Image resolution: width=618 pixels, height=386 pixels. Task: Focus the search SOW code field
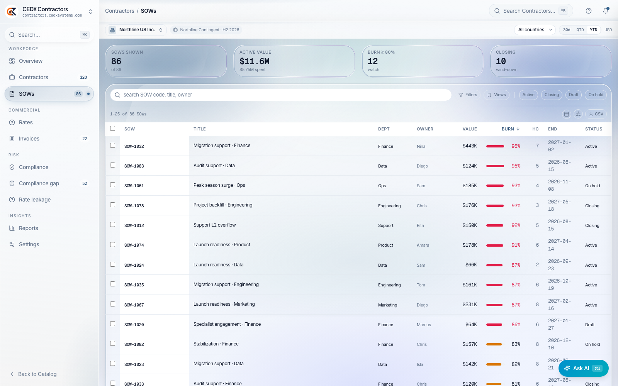[x=281, y=95]
